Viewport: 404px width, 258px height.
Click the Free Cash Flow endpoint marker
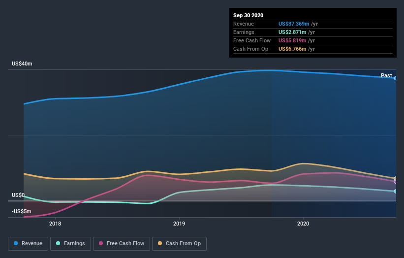click(x=396, y=182)
